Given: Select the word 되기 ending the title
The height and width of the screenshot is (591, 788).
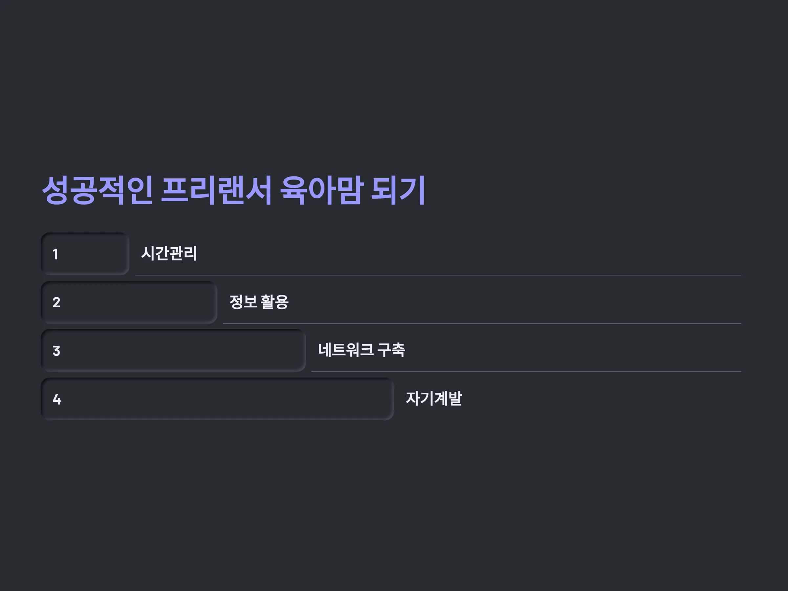Looking at the screenshot, I should (398, 190).
